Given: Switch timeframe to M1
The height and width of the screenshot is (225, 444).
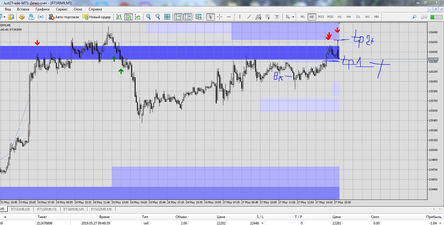Looking at the screenshot, I should 303,17.
